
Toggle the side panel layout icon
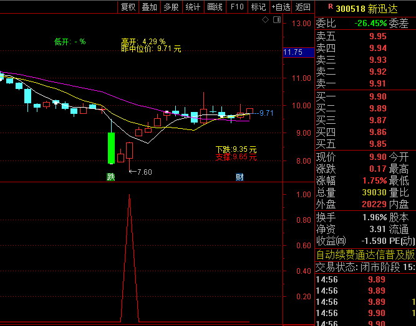277,19
